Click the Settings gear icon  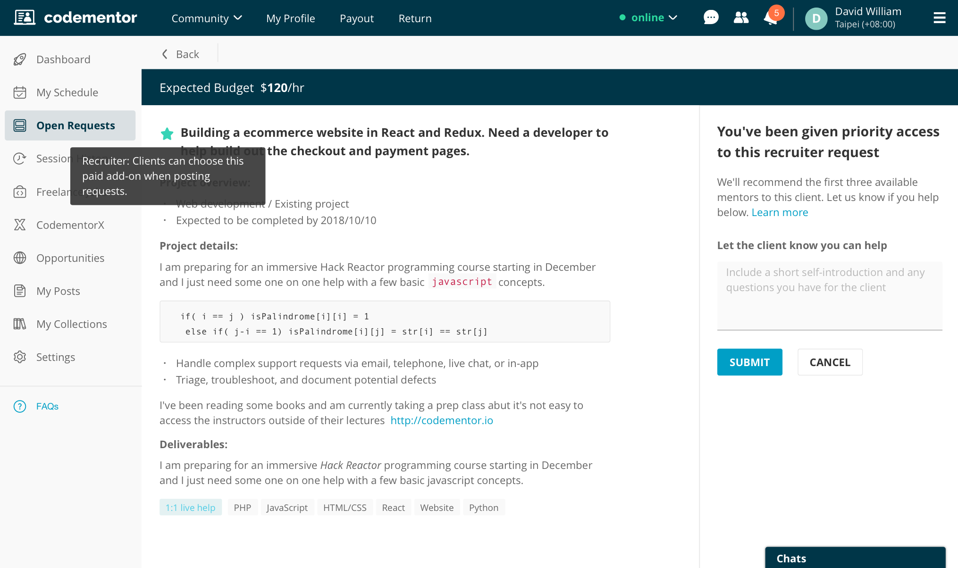(20, 357)
